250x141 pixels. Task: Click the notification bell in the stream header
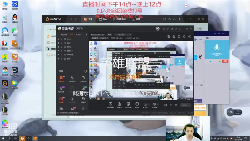184,36
